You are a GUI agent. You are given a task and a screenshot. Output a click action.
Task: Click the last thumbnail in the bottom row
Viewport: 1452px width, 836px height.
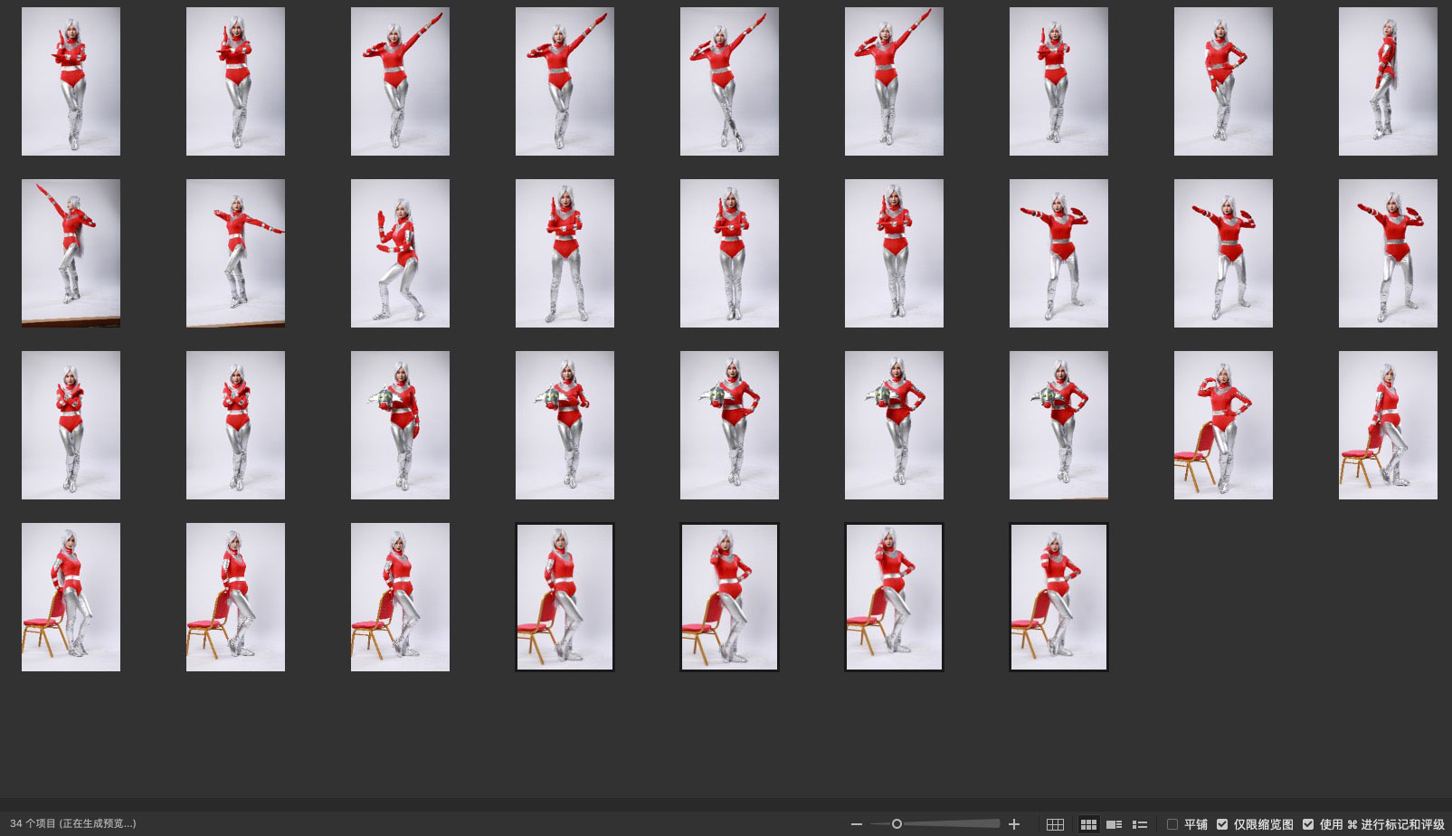click(x=1058, y=597)
